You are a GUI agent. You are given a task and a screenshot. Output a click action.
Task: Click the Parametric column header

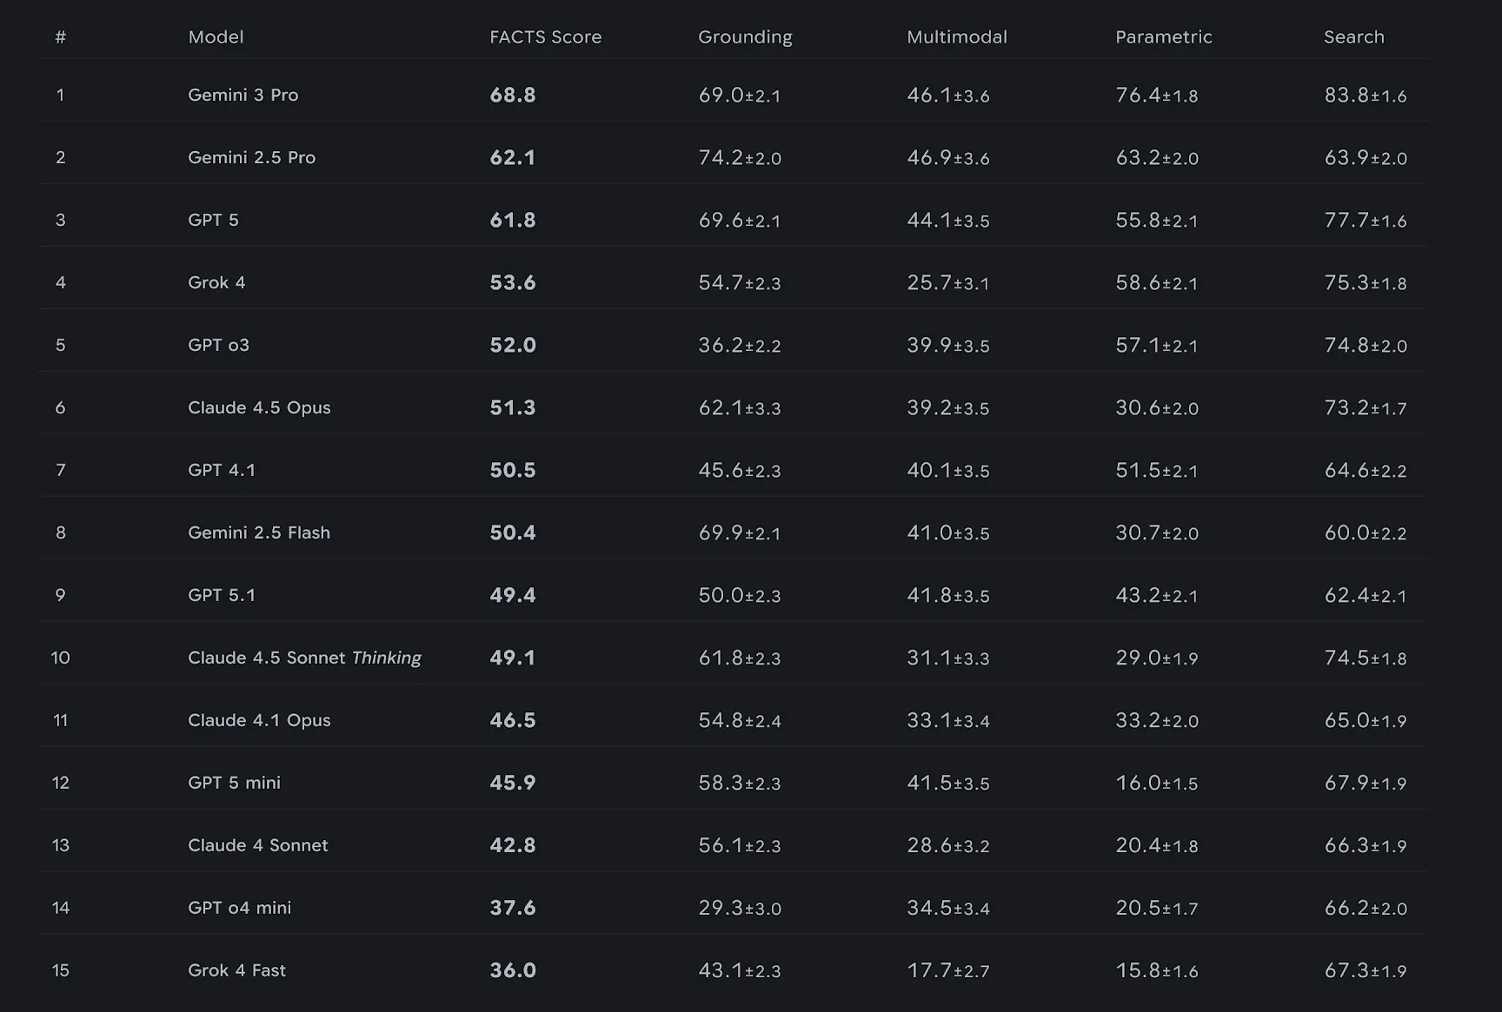coord(1163,36)
